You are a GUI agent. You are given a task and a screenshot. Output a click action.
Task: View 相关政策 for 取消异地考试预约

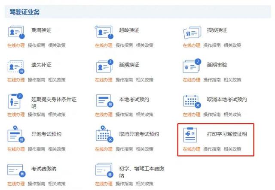pos(145,149)
